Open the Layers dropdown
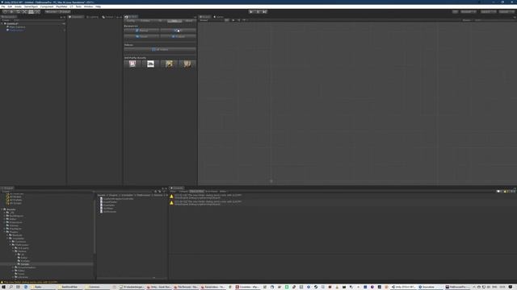The image size is (517, 290). pyautogui.click(x=488, y=12)
